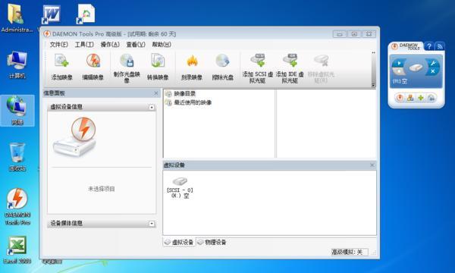The height and width of the screenshot is (273, 455).
Task: Click the gadget play mount button
Action: click(x=399, y=63)
